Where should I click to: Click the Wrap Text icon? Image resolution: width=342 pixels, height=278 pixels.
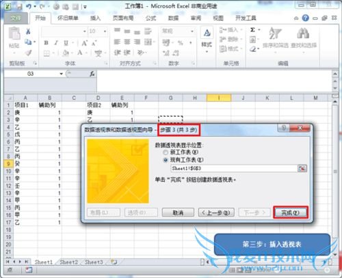coord(148,31)
